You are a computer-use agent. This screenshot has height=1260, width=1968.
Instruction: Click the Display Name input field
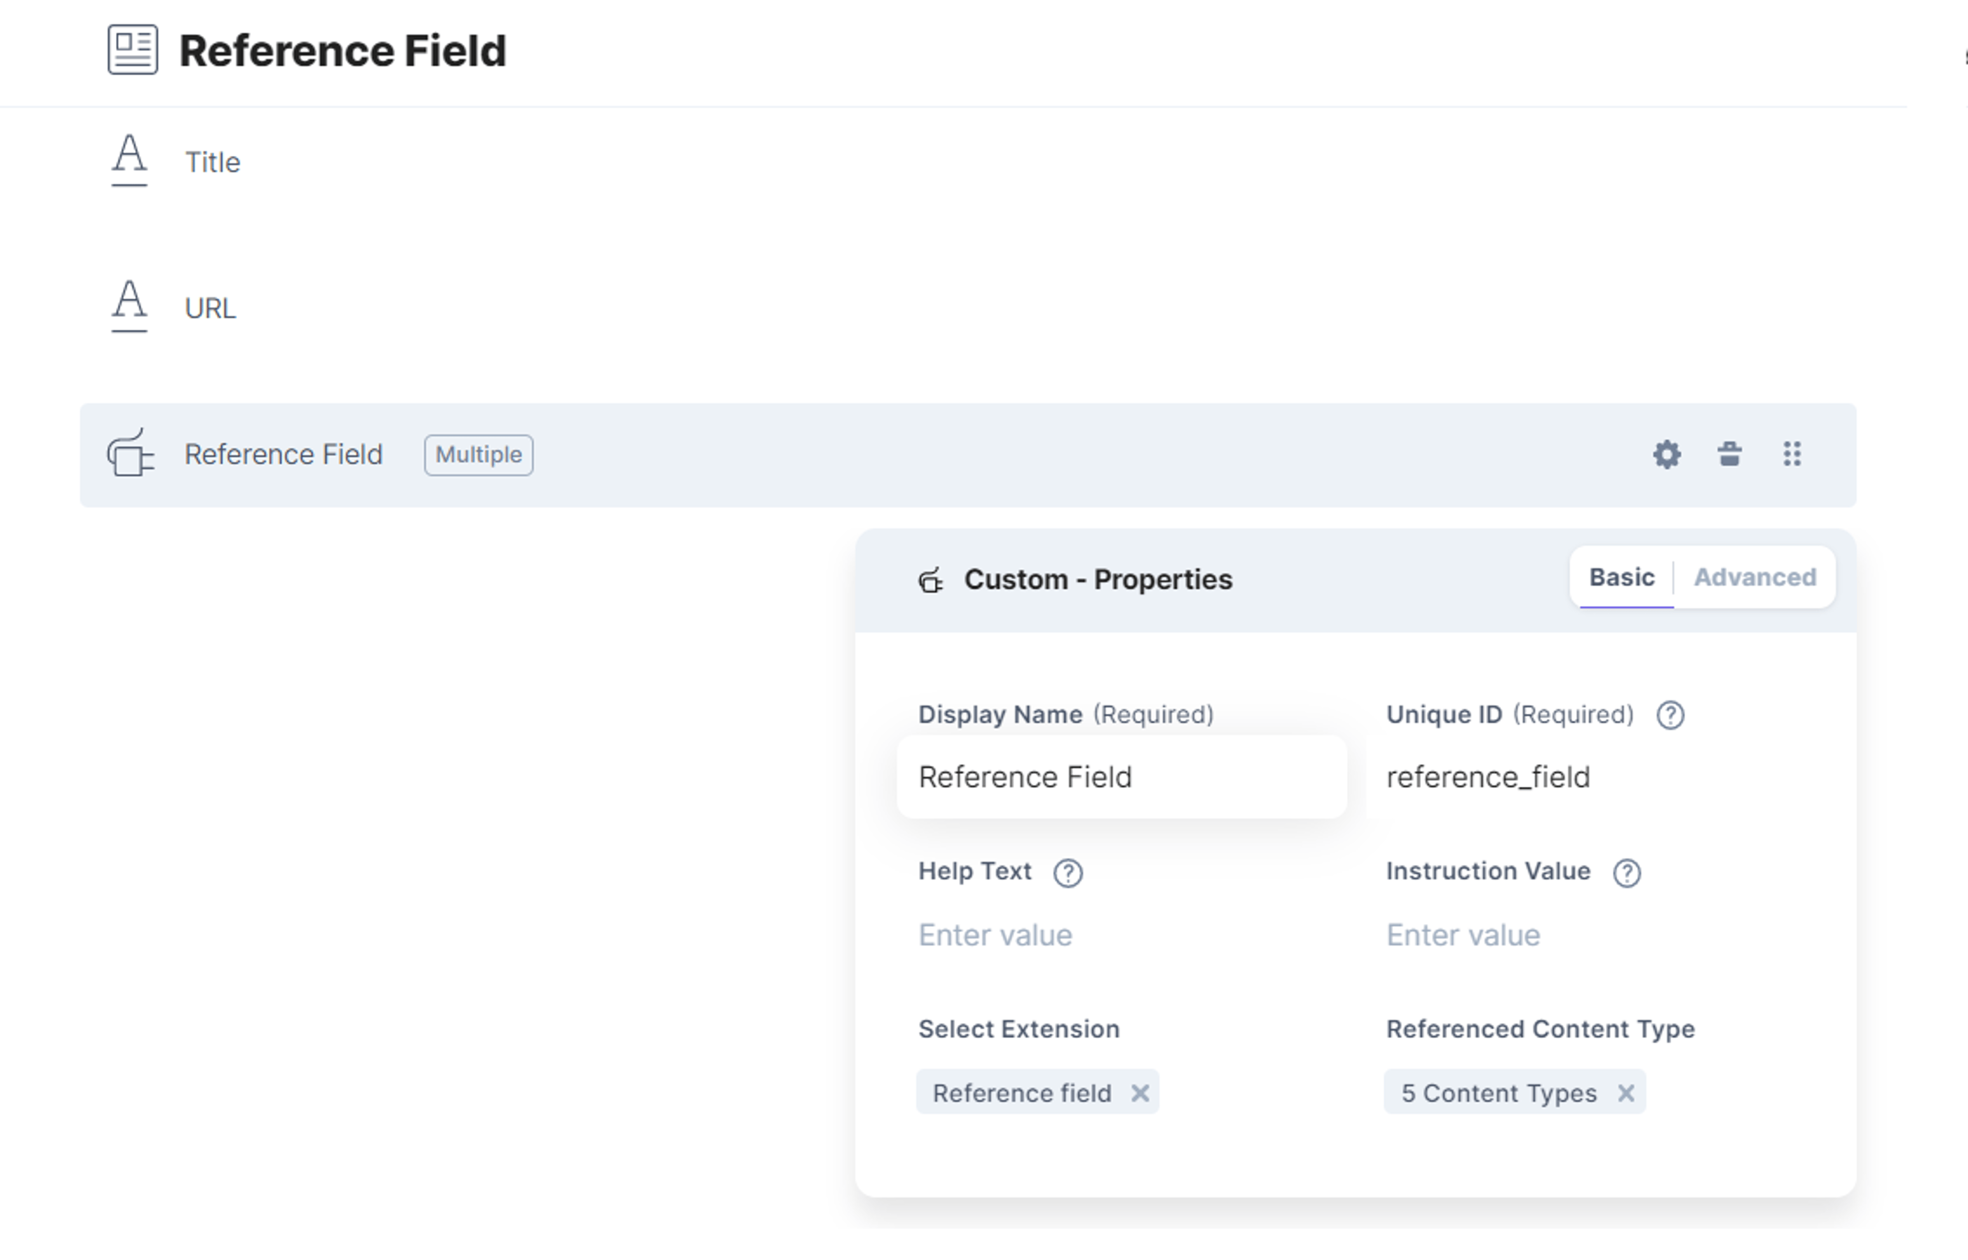[1121, 776]
